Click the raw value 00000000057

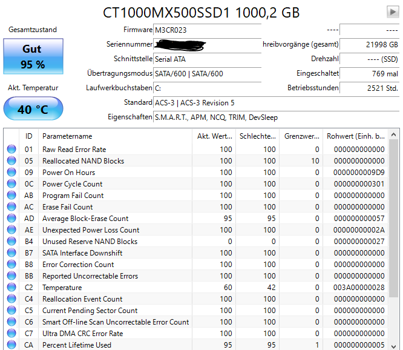point(359,219)
